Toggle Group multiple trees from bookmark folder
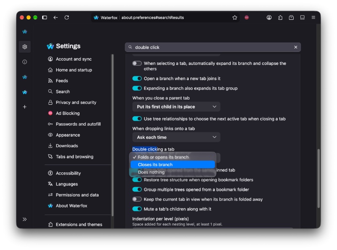337x250 pixels. pos(137,190)
